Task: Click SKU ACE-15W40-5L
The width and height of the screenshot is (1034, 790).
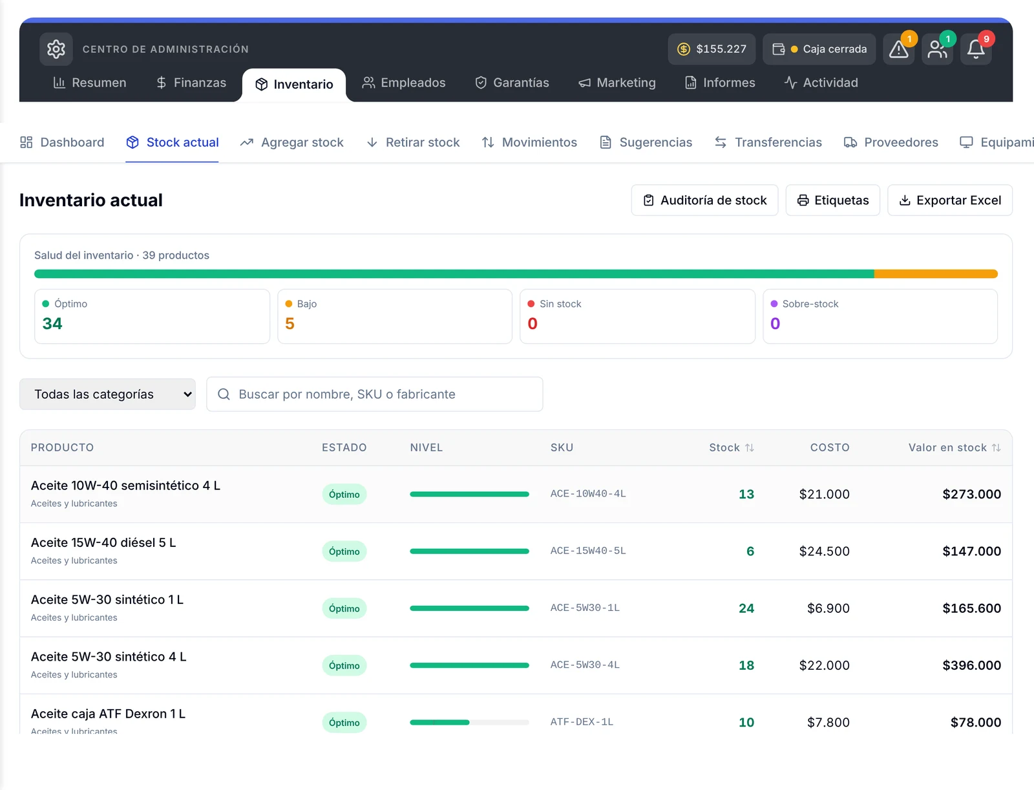Action: tap(588, 551)
